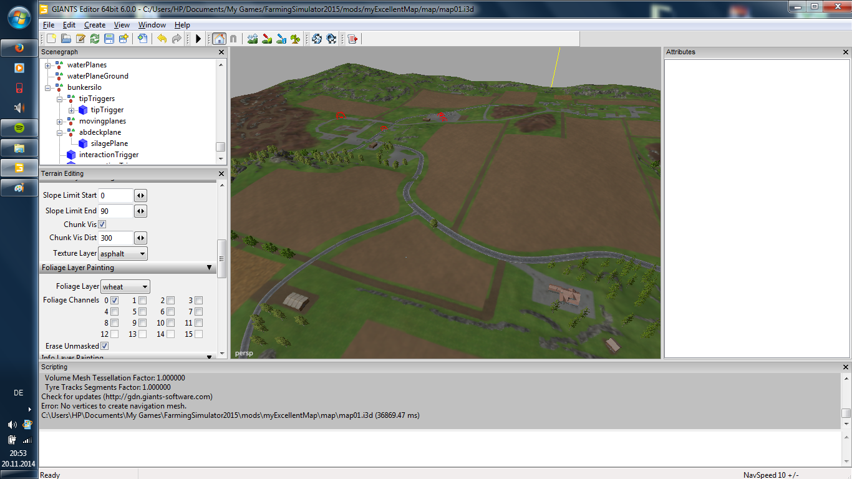Close the Terrain Editing panel
Screen dimensions: 852x479
click(x=221, y=173)
